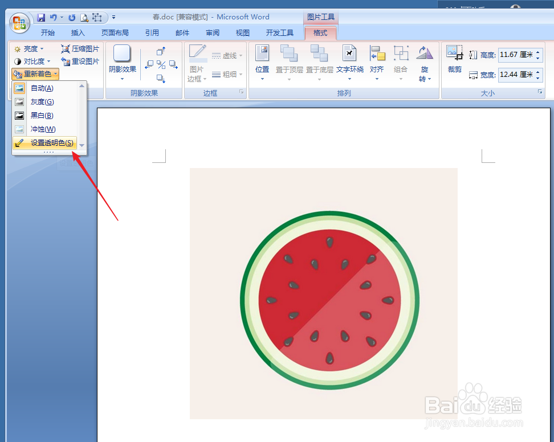Open 边框 group dialog launcher
The image size is (554, 442).
coord(241,92)
